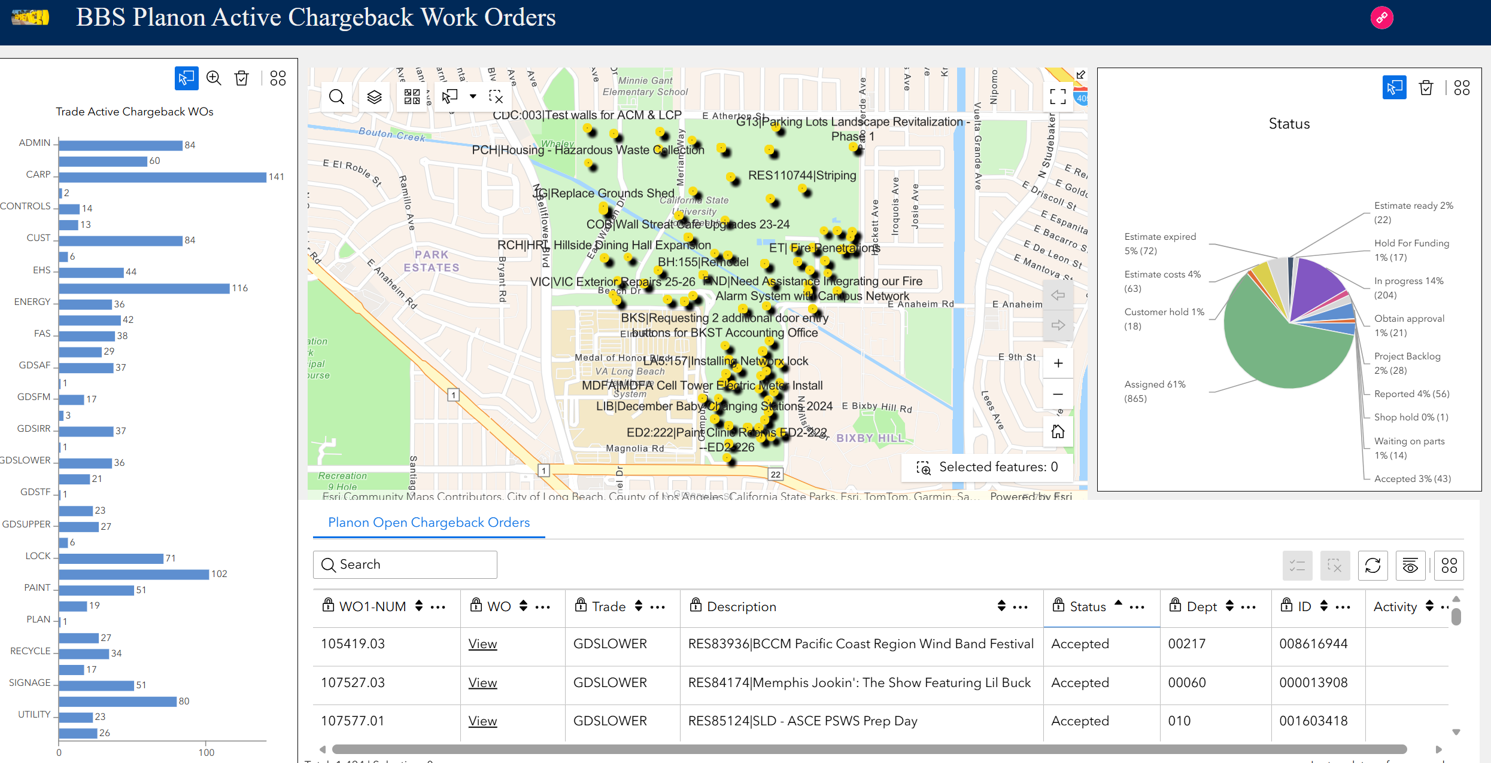The width and height of the screenshot is (1491, 763).
Task: Clear selection in Trade chart panel
Action: 242,78
